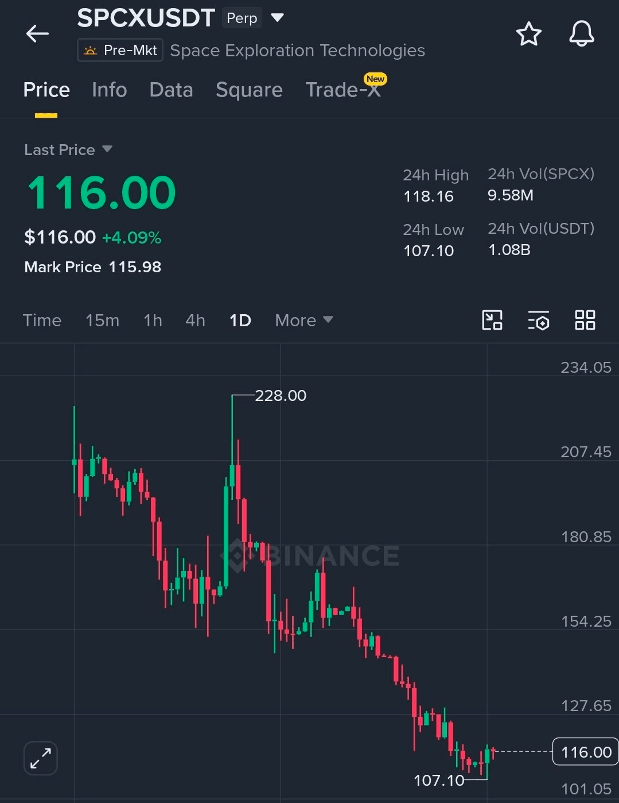Select the Time line chart option
The height and width of the screenshot is (803, 619).
42,320
